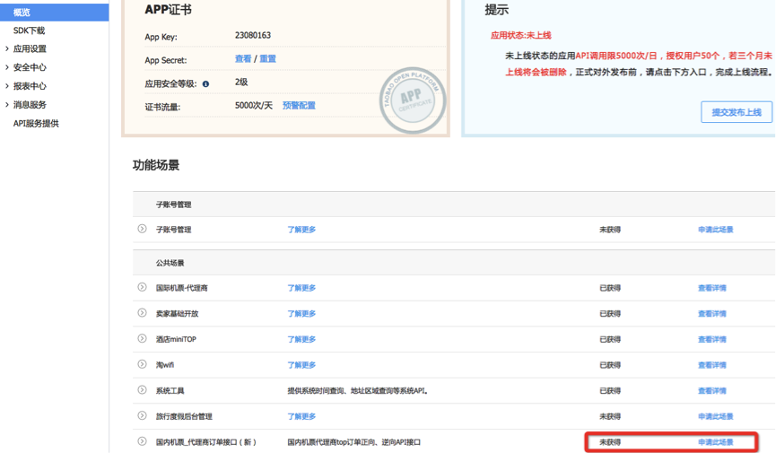Click 申请此场景 for 子账号管理
This screenshot has height=453, width=776.
click(716, 230)
